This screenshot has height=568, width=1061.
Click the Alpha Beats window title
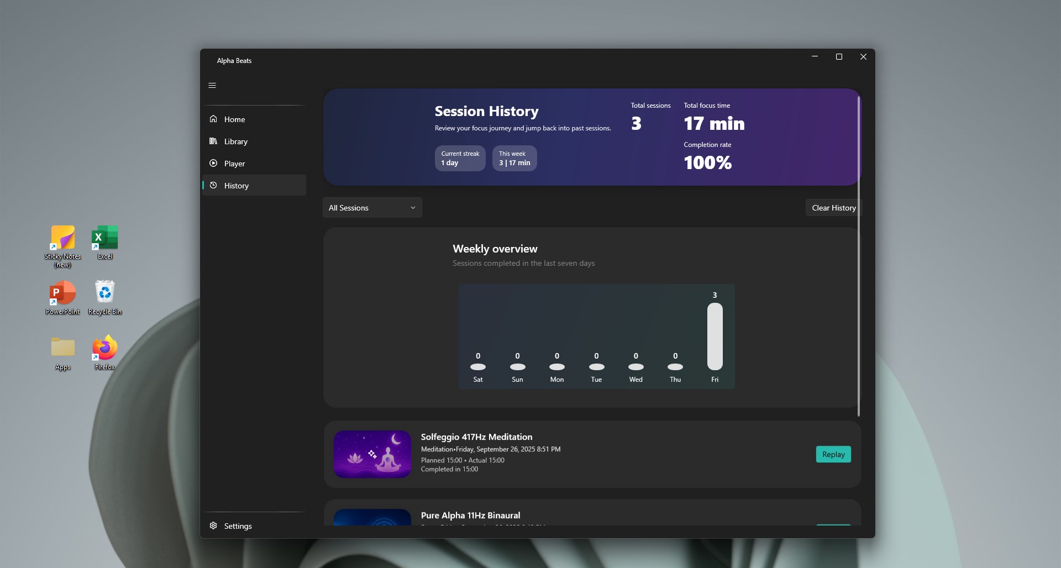[234, 61]
